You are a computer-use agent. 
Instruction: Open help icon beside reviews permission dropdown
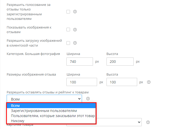click(88, 99)
